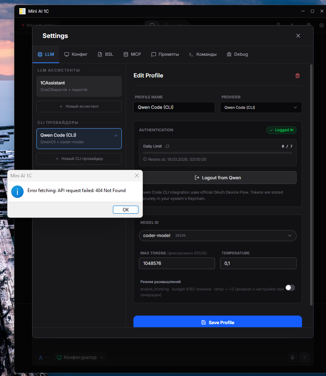326x376 pixels.
Task: Go to the Промпты tab
Action: tap(165, 54)
